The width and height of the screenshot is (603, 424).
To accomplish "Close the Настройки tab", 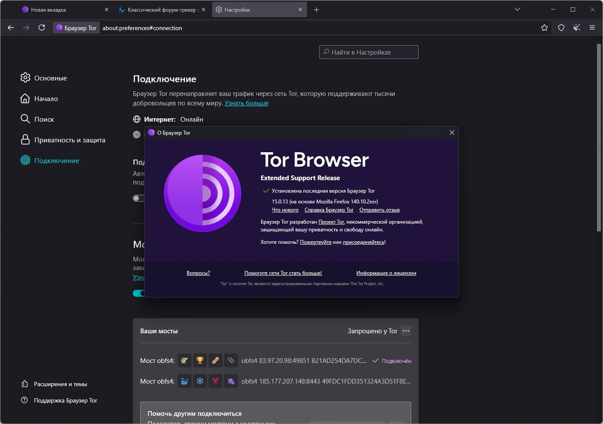I will pos(300,10).
